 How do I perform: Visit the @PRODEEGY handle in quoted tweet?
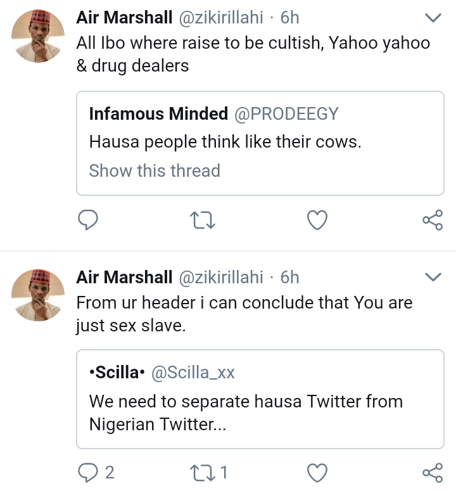[x=287, y=114]
